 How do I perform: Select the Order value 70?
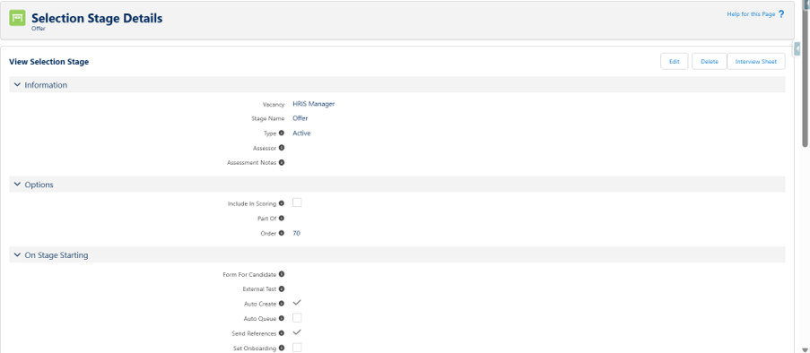point(297,233)
